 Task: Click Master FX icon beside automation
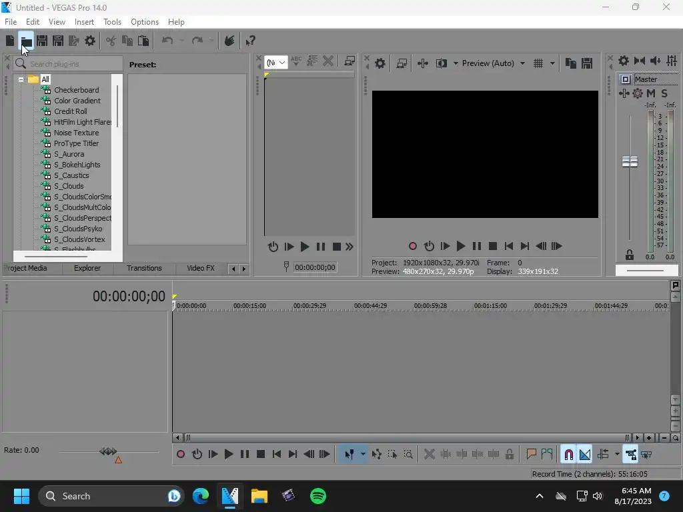coord(624,93)
